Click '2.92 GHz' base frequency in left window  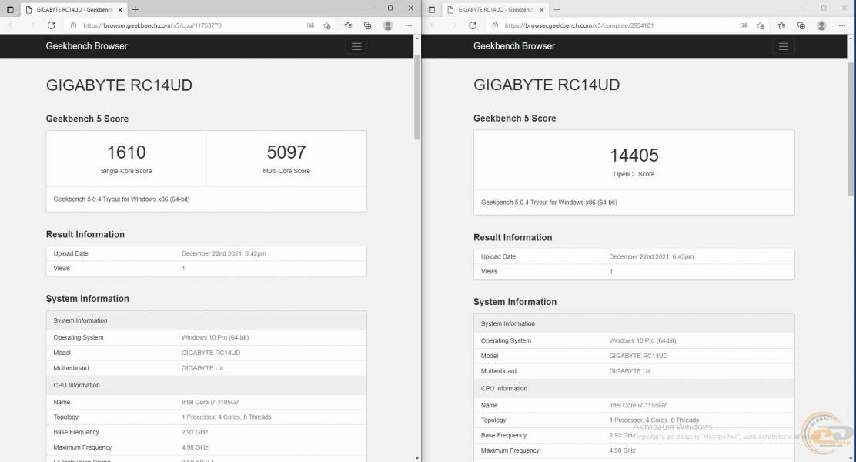click(195, 432)
